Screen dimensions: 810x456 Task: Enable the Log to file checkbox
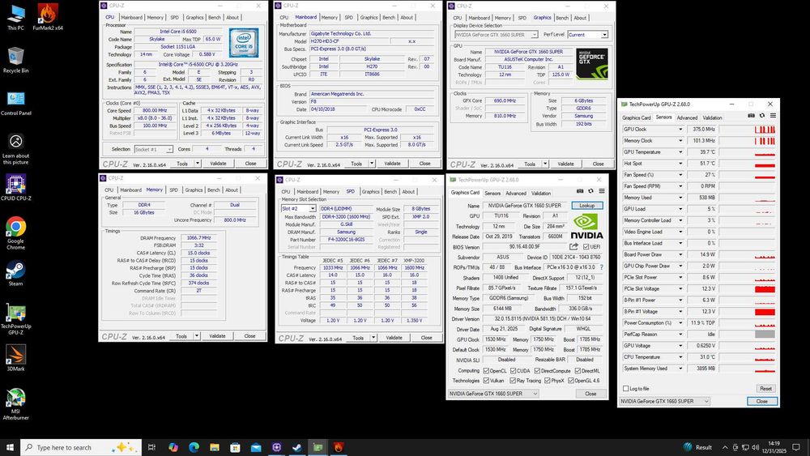pos(625,388)
